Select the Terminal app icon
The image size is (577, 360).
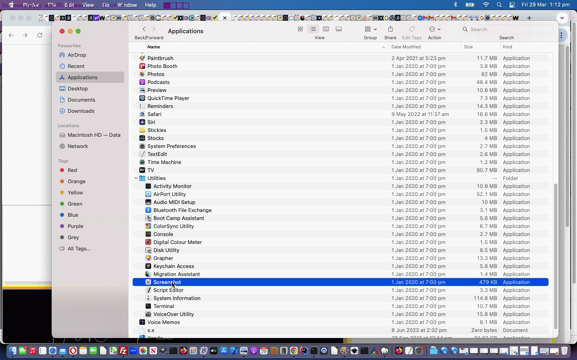pyautogui.click(x=148, y=306)
